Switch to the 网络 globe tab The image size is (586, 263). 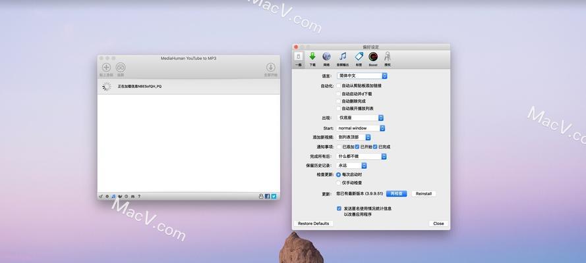point(327,59)
